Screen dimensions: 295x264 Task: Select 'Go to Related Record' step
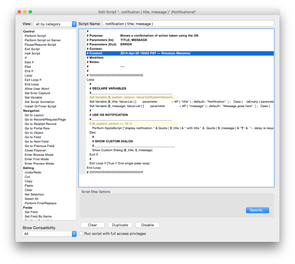pos(41,124)
